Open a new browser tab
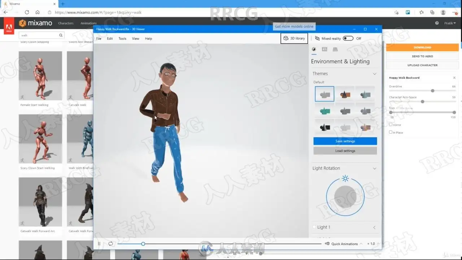This screenshot has height=260, width=462. coord(63,4)
